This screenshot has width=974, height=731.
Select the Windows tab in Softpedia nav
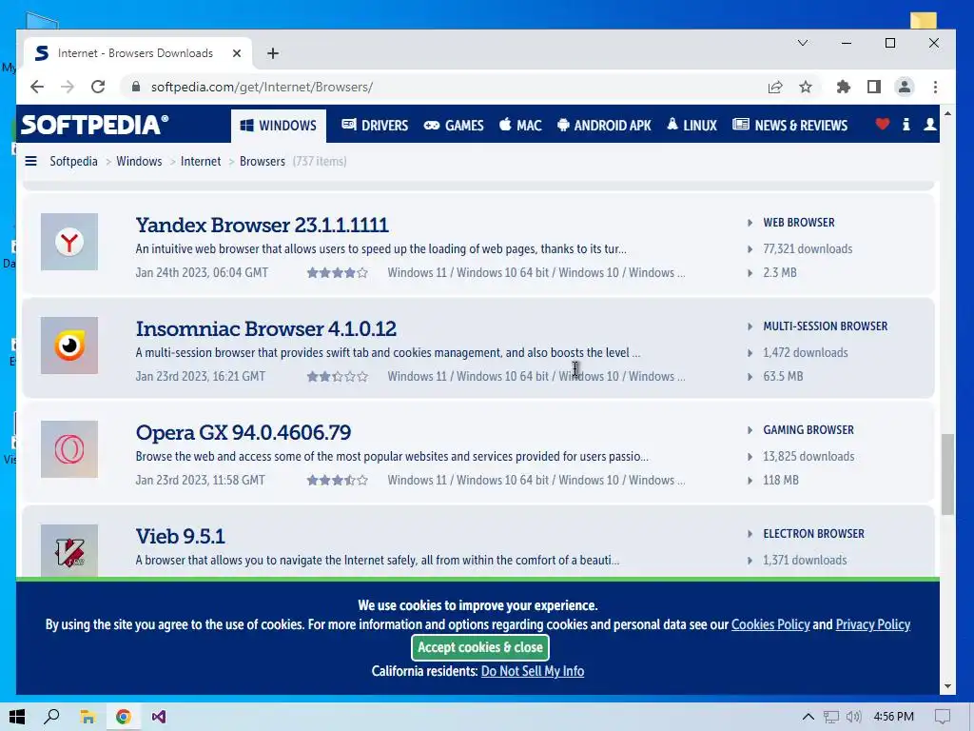(279, 125)
